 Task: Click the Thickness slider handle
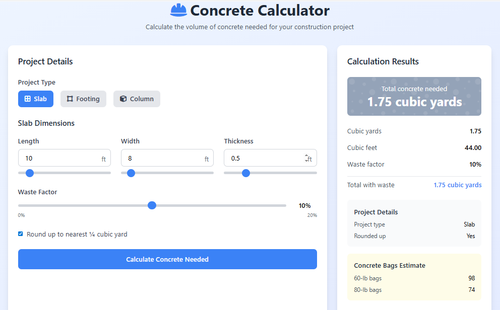click(246, 173)
